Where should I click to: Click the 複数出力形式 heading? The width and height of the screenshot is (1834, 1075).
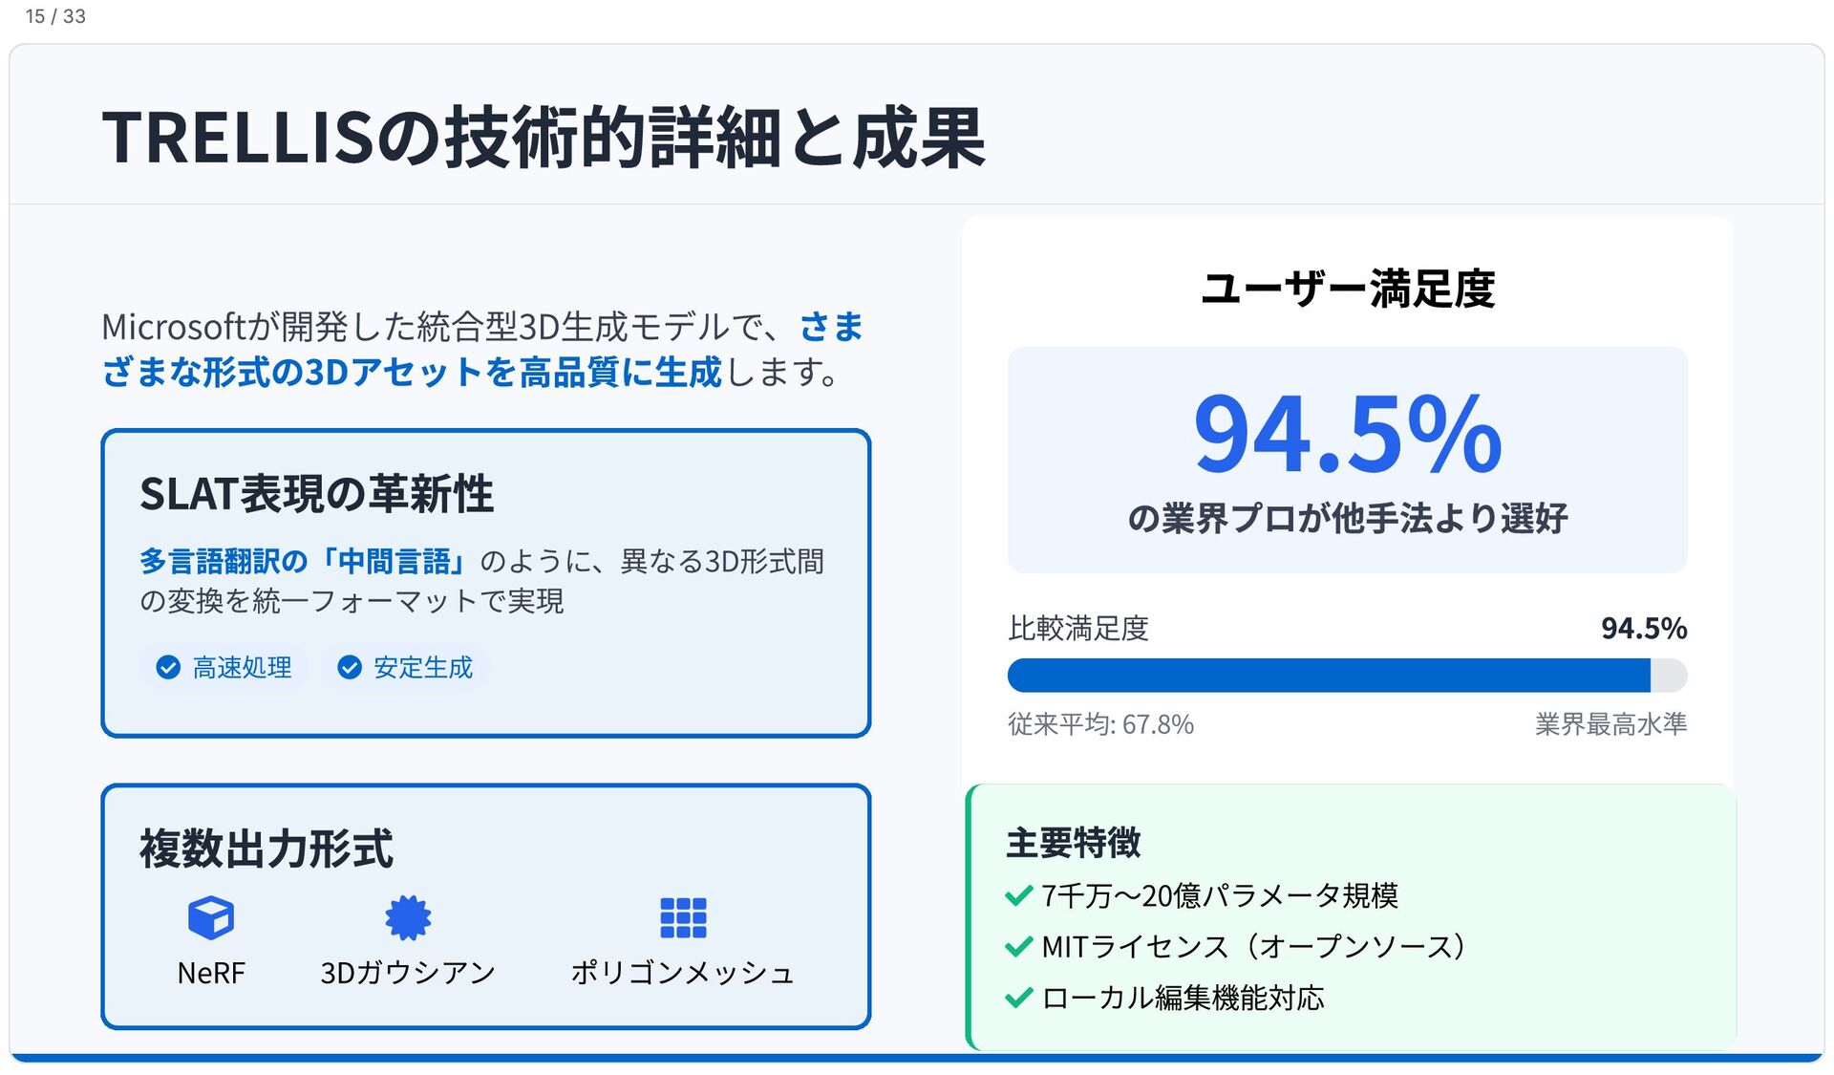coord(267,849)
